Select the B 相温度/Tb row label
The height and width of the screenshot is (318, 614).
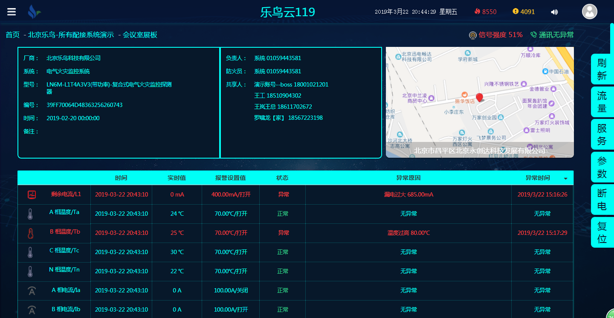click(x=65, y=231)
